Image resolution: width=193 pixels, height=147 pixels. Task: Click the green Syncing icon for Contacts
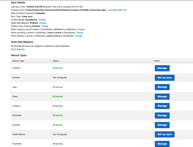point(54,68)
